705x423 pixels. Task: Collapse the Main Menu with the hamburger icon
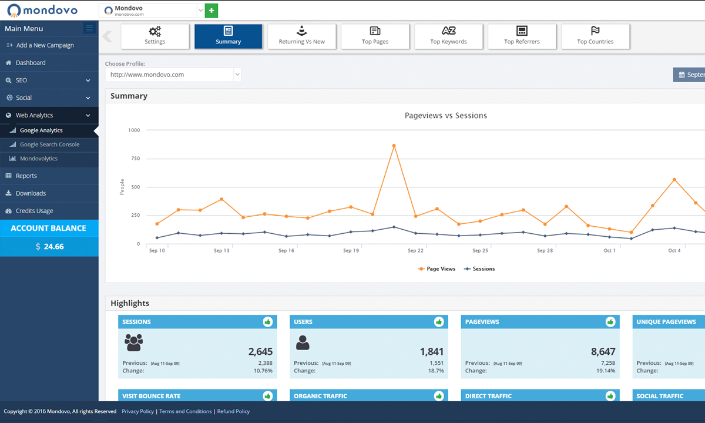89,28
